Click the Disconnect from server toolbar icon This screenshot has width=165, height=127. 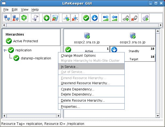pos(15,18)
